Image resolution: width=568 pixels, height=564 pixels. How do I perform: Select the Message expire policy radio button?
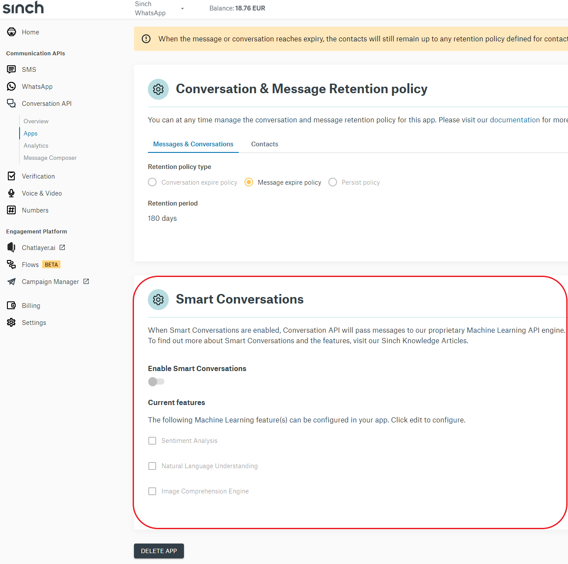coord(248,182)
